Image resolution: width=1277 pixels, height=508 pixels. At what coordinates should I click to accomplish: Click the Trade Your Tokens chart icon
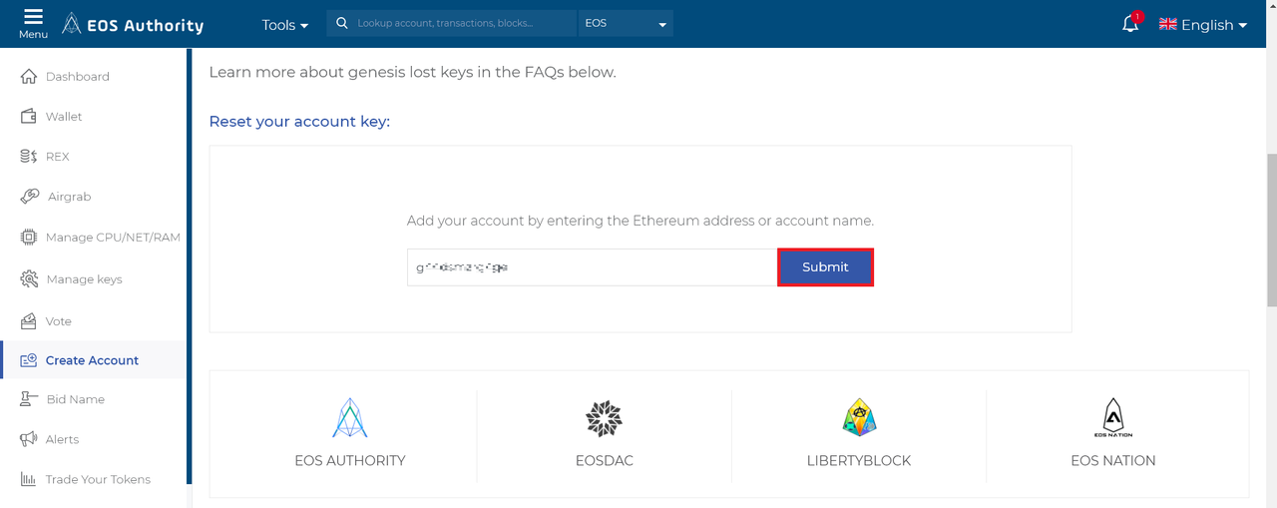(x=29, y=479)
